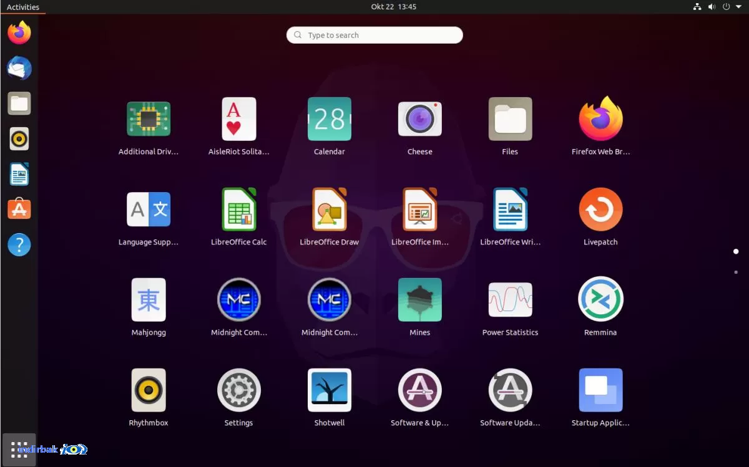Open Help from the dock
The image size is (749, 467).
pos(19,245)
